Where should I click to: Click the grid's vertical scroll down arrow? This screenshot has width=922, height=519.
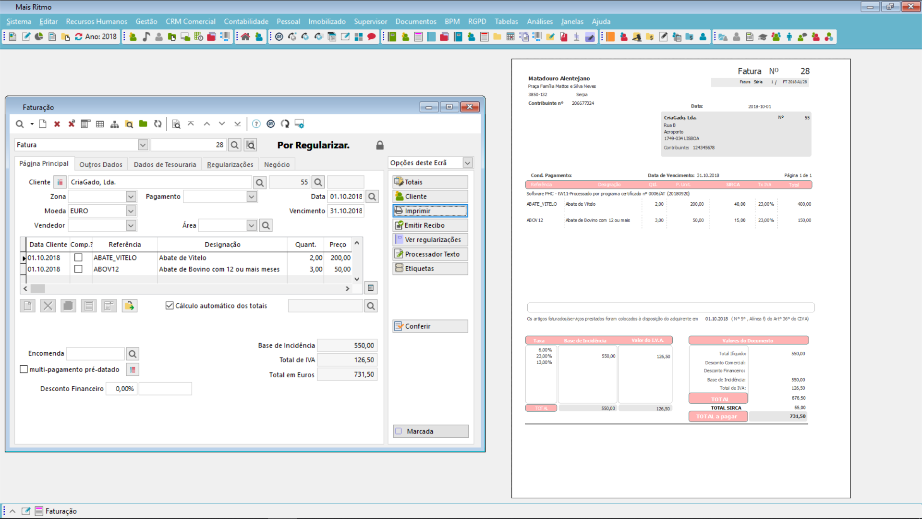point(357,279)
